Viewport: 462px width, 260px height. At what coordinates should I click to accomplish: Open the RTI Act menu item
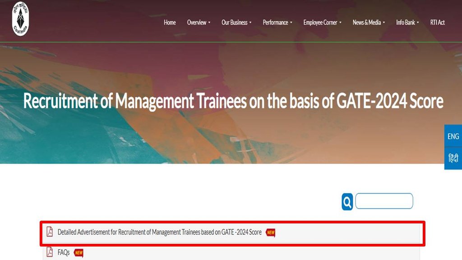tap(437, 22)
